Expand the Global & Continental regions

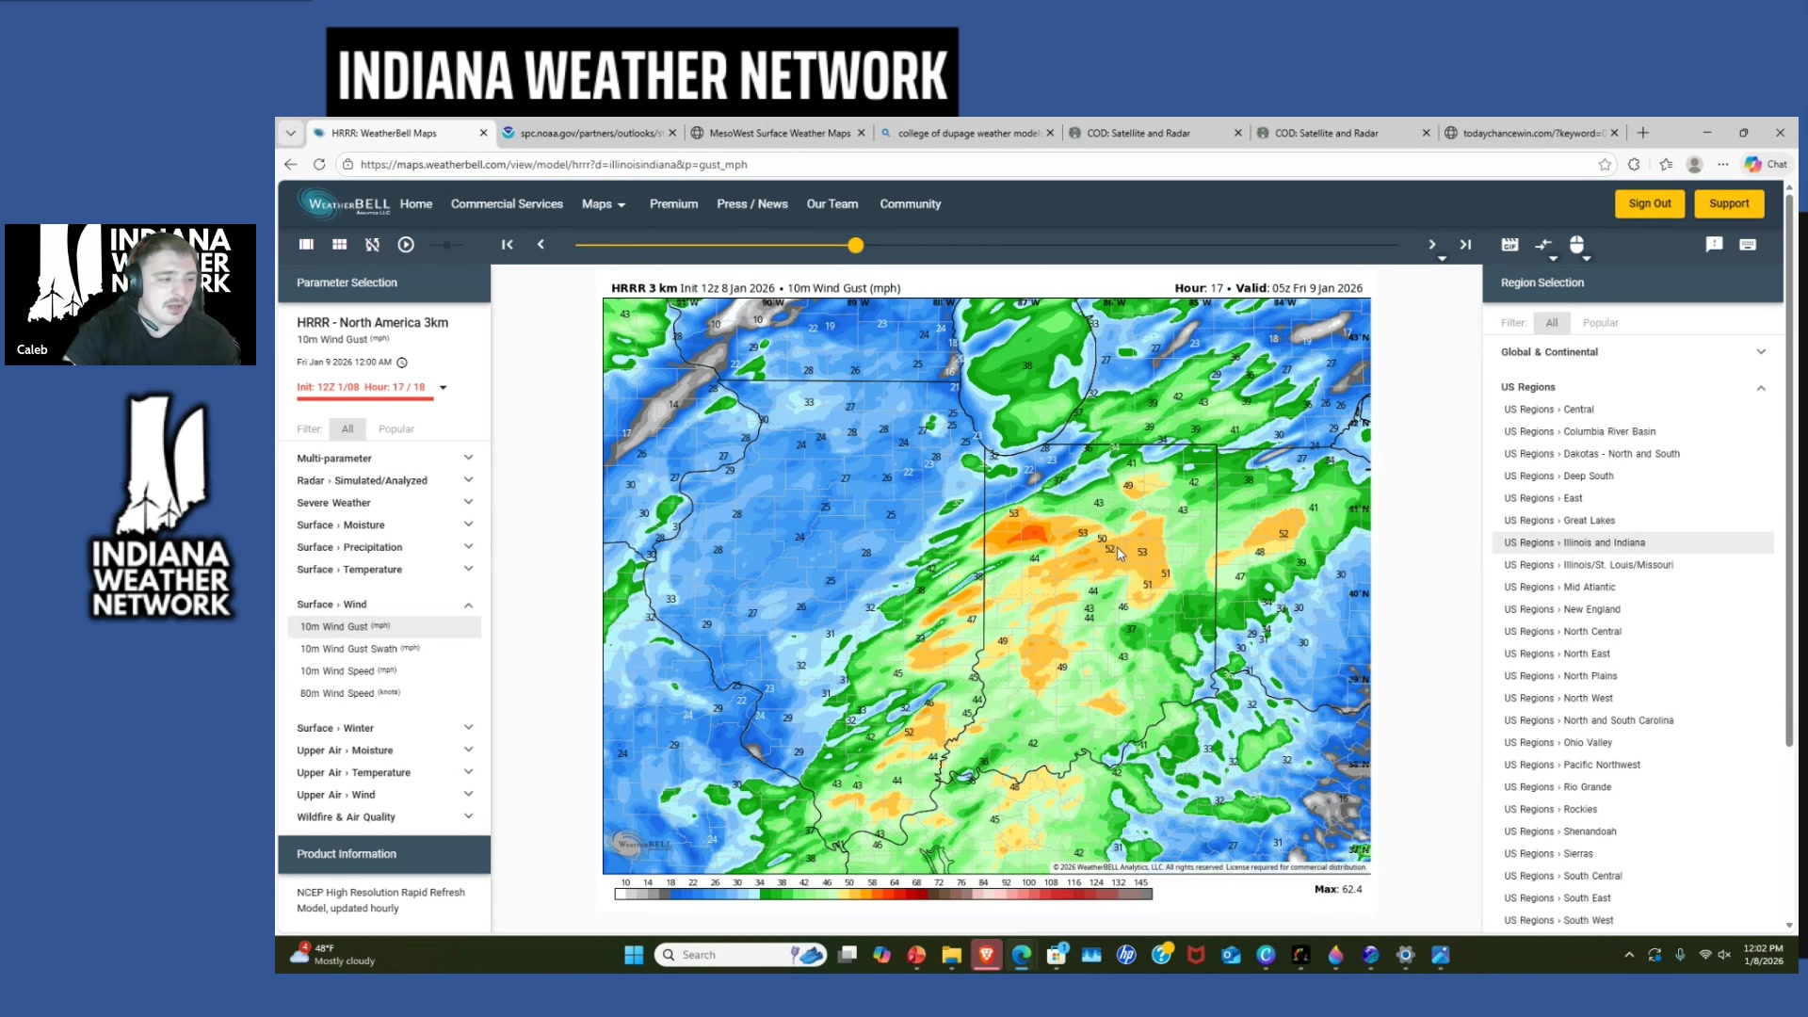coord(1633,352)
